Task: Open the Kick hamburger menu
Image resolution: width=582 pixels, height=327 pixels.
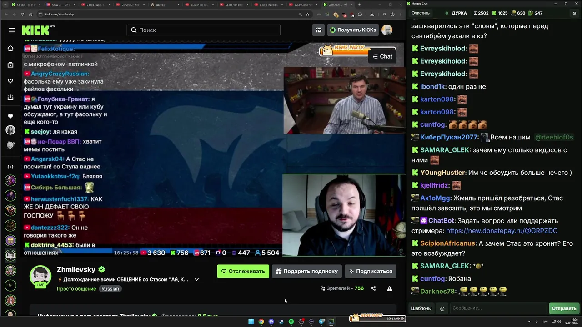Action: 12,30
